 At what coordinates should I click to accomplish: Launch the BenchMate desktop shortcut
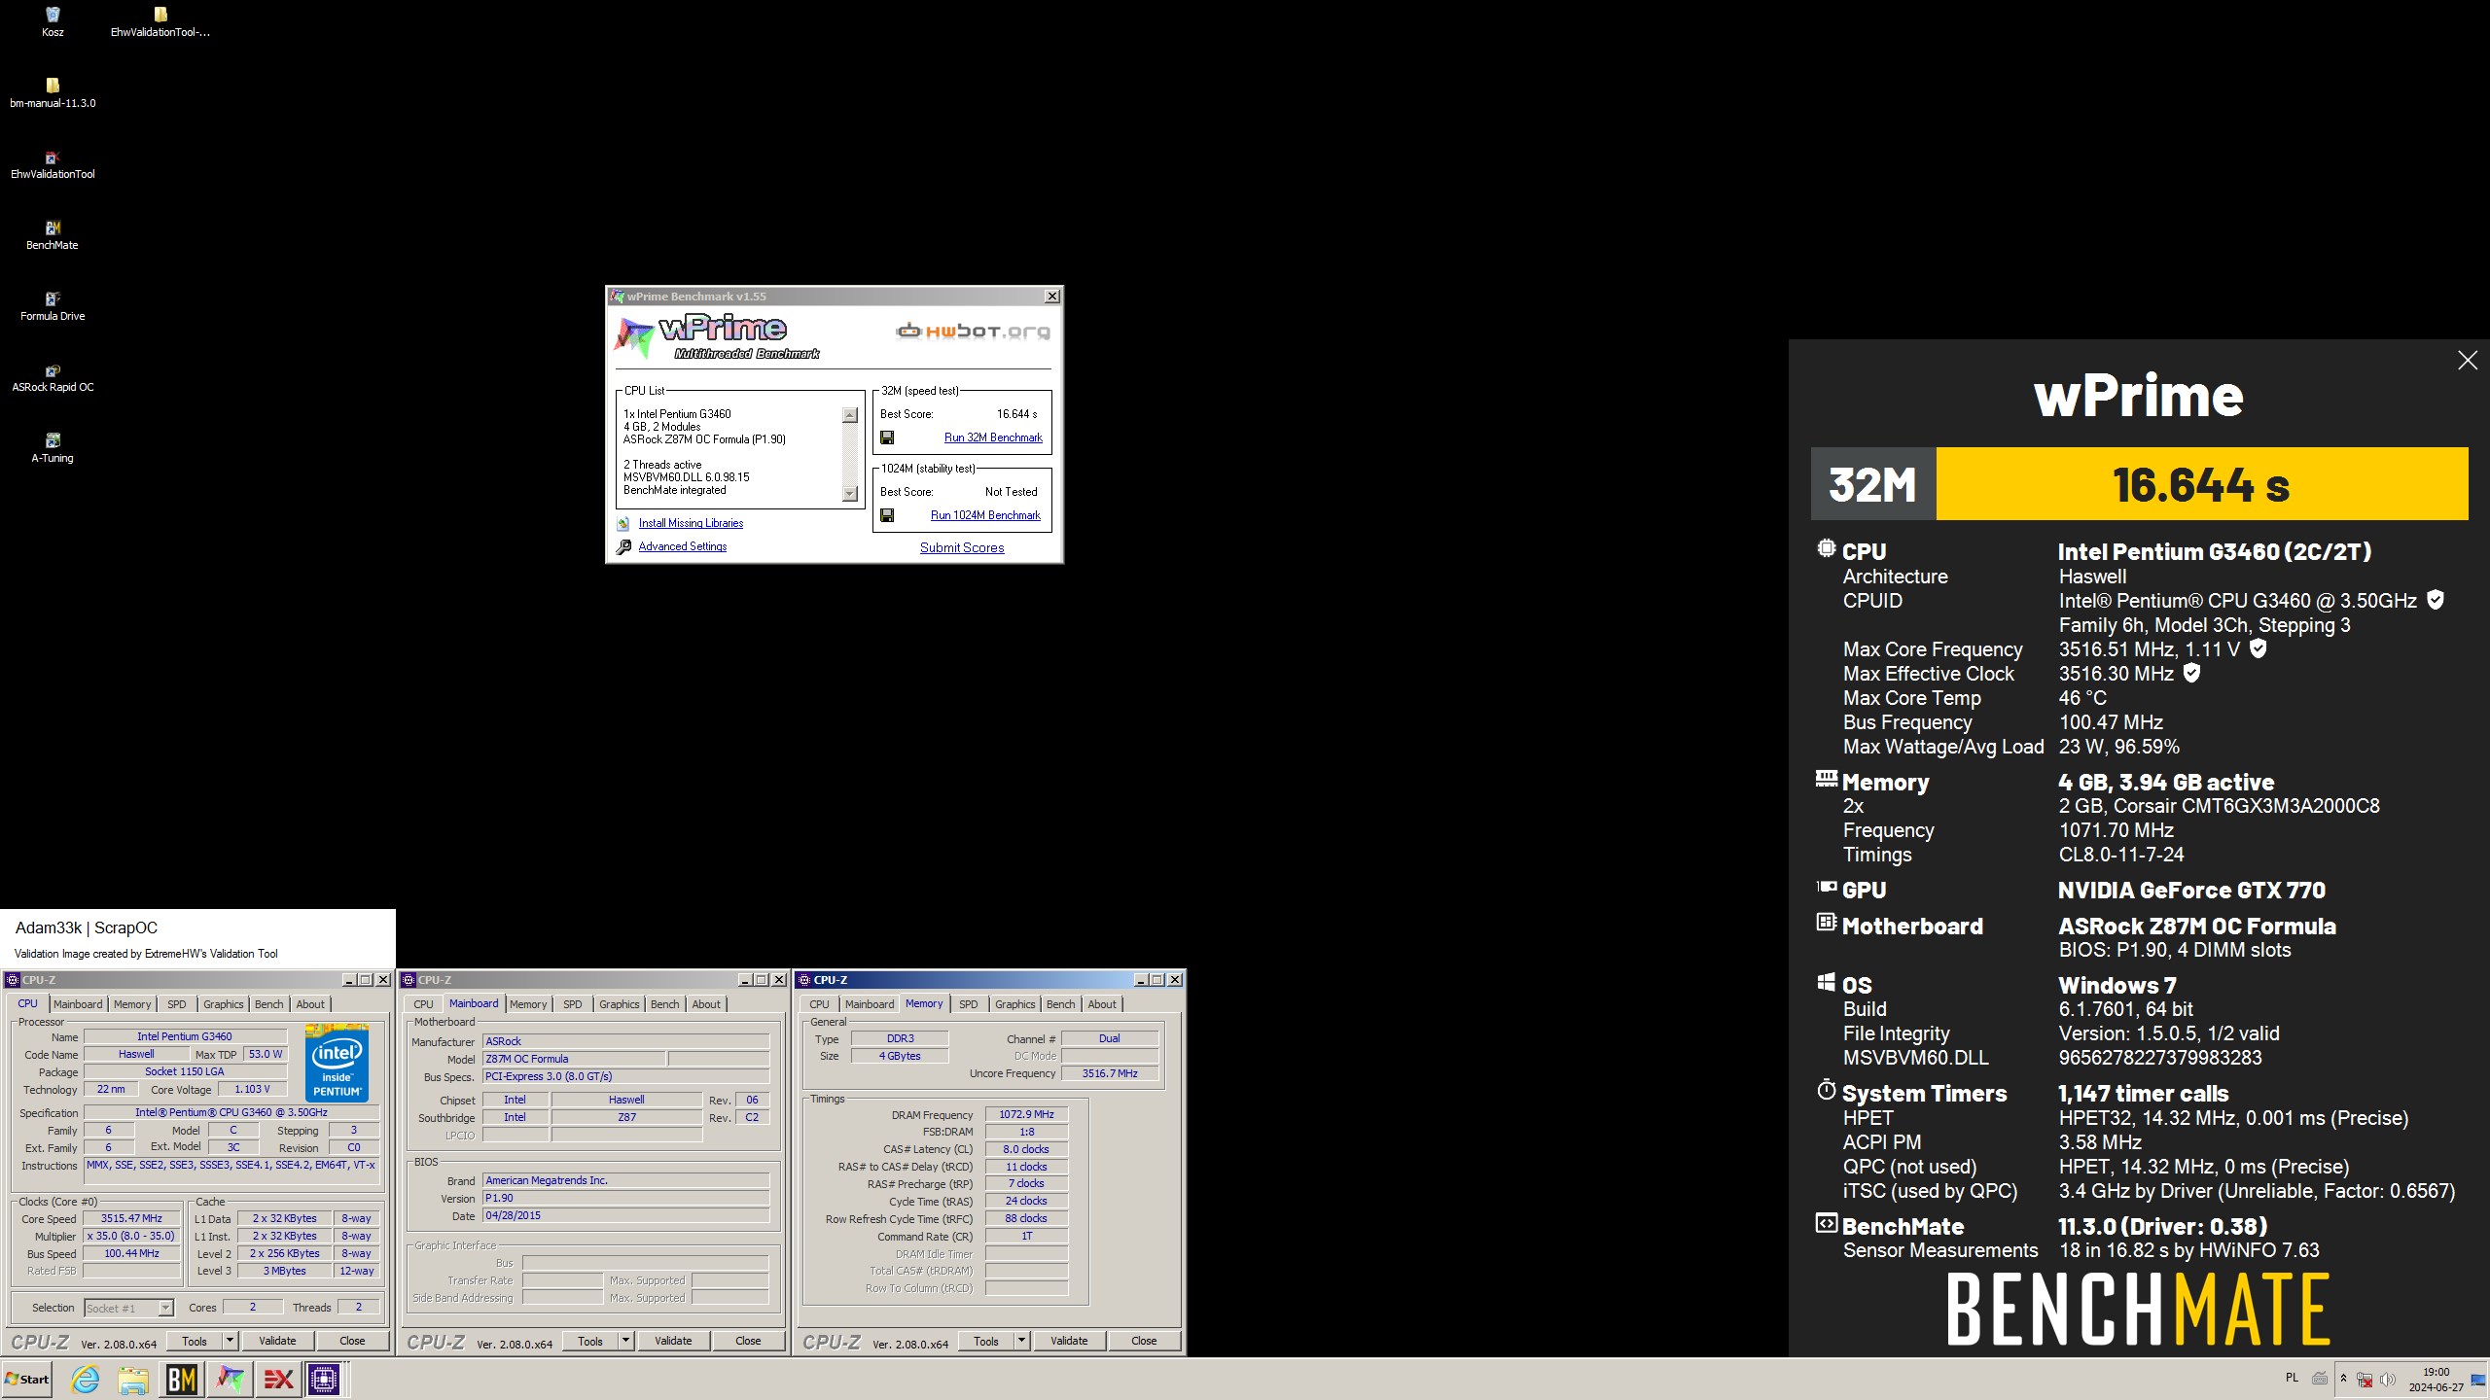(x=53, y=234)
